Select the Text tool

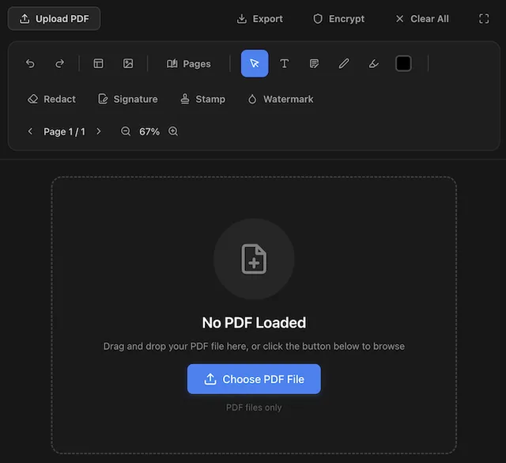click(x=285, y=63)
